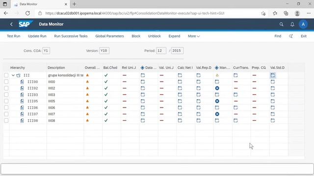Click Val.Std.D status for III07
314x176 pixels.
273,114
